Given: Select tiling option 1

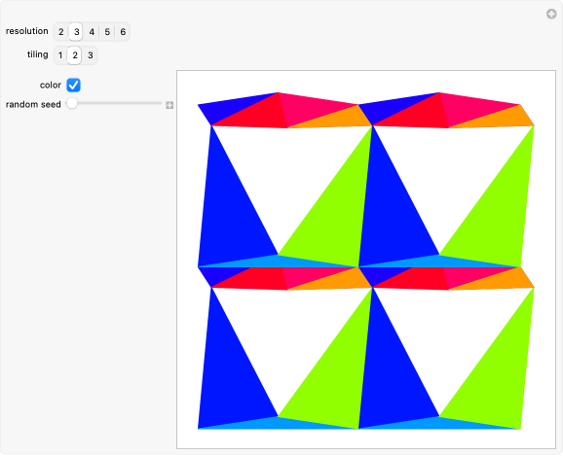Looking at the screenshot, I should point(60,55).
